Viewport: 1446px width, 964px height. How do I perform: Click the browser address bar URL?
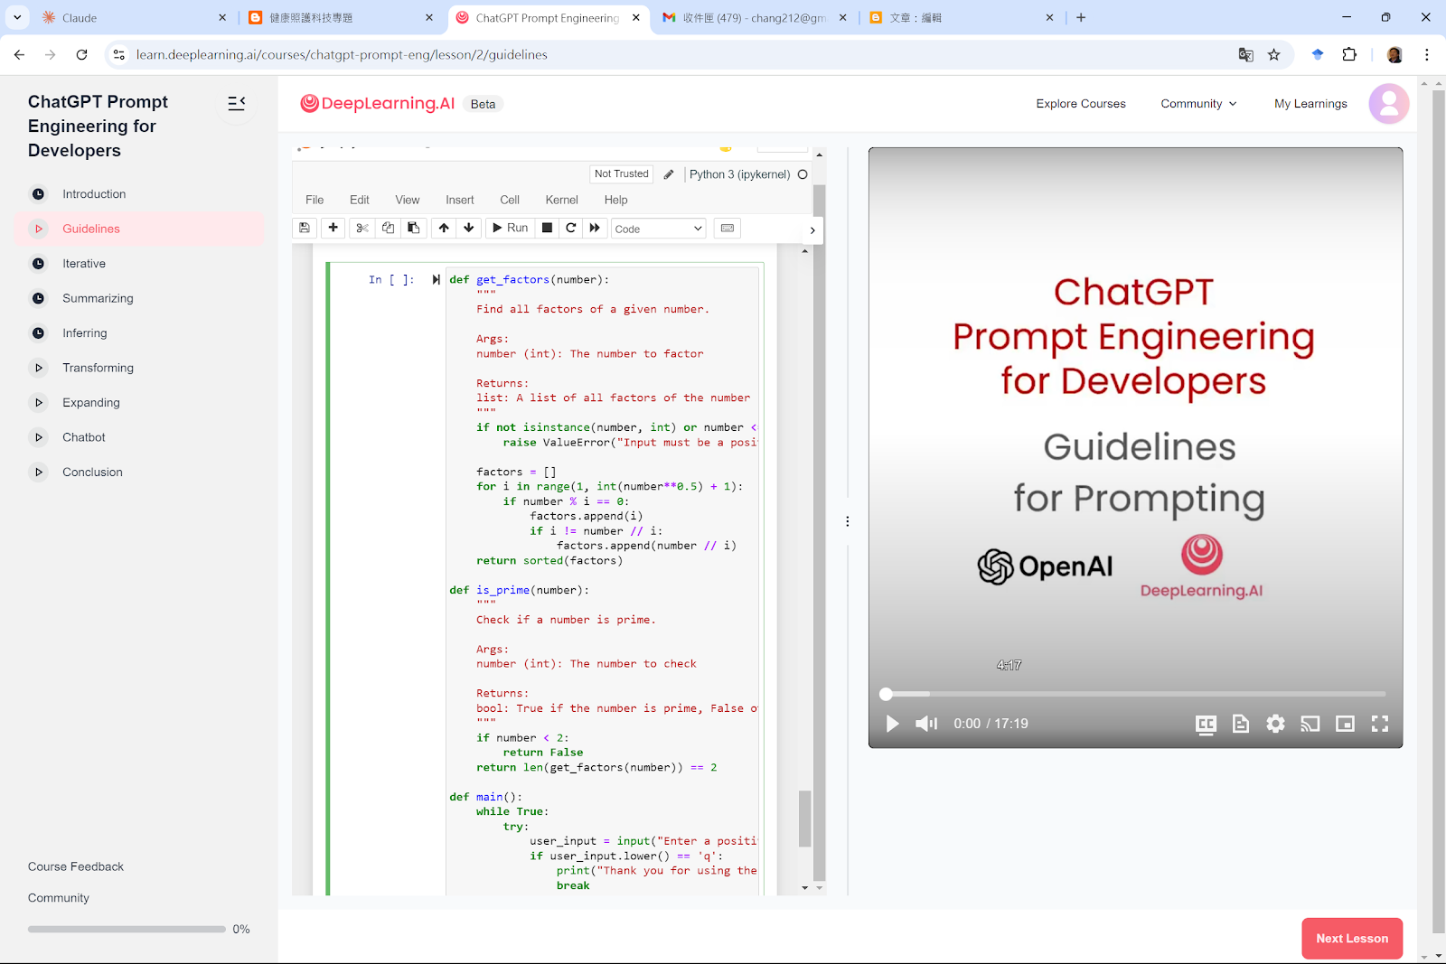pos(342,55)
